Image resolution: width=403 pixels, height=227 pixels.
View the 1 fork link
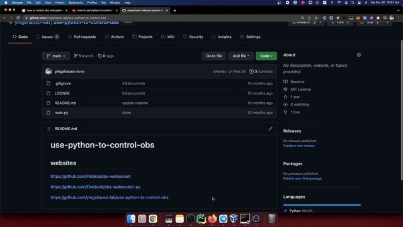click(x=292, y=112)
